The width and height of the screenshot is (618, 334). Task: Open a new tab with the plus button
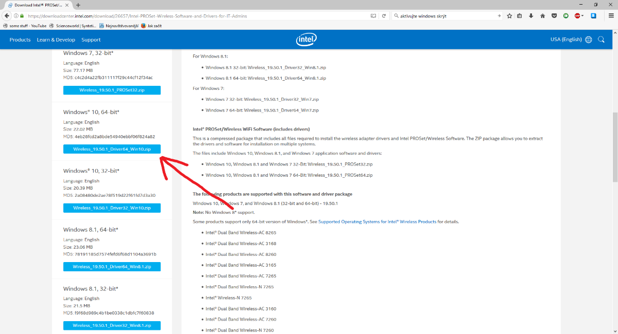[x=78, y=5]
